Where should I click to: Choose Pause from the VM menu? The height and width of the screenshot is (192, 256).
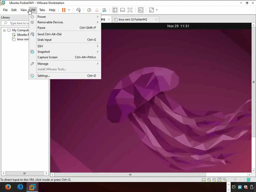[x=65, y=28]
